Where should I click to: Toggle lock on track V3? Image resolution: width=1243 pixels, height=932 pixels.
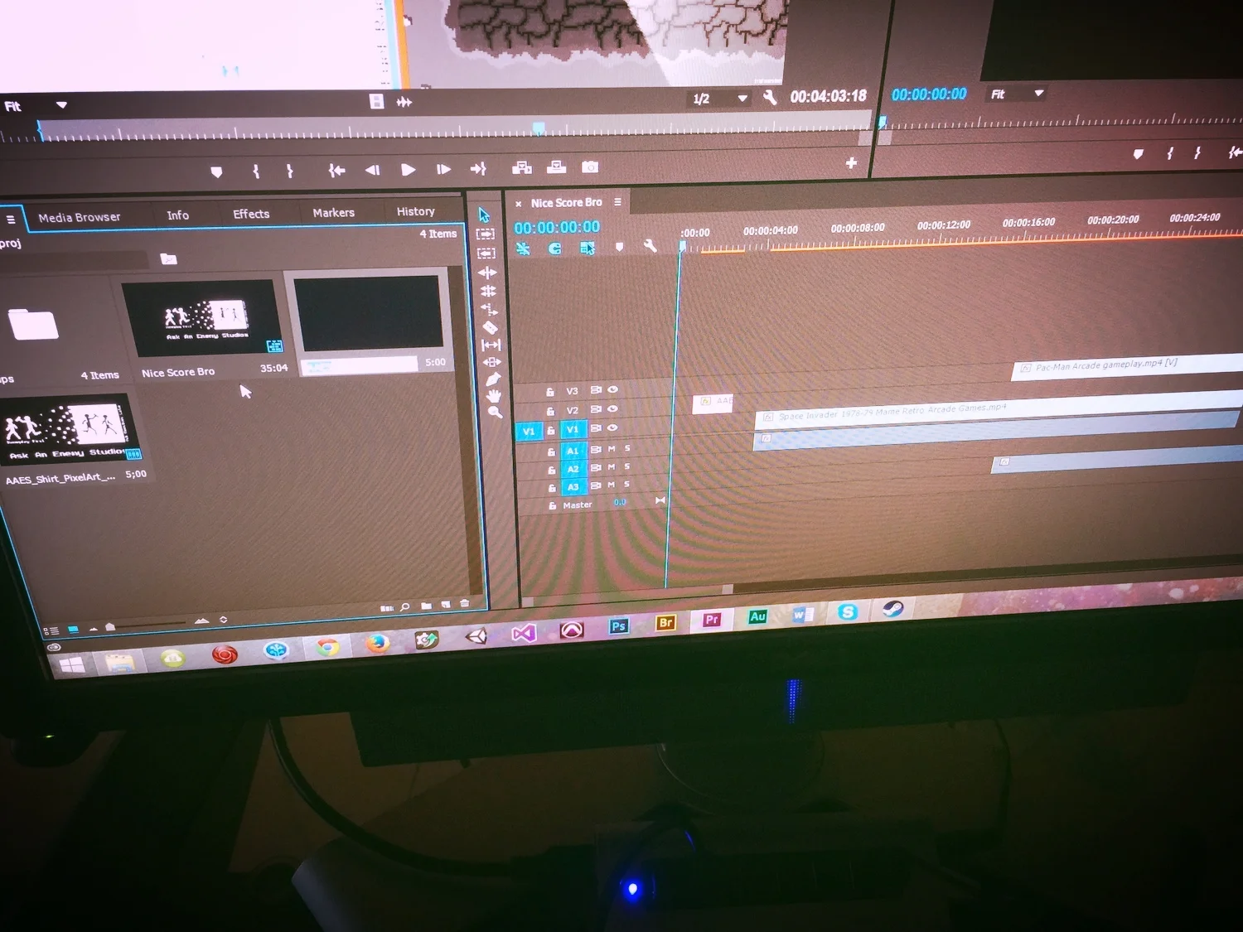pos(549,392)
